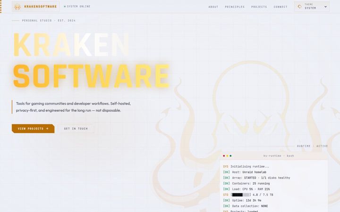This screenshot has width=340, height=212.
Task: Click the yellow terminal window dot
Action: [x=227, y=156]
